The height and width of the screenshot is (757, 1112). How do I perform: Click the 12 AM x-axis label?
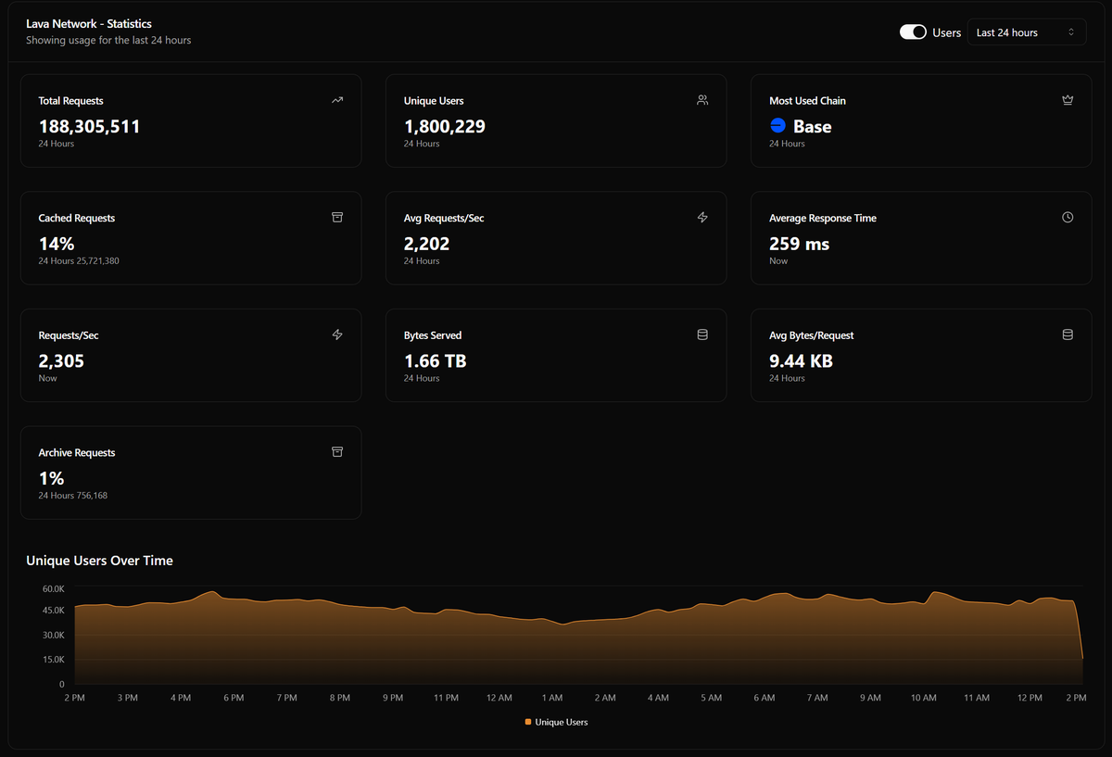(x=499, y=698)
